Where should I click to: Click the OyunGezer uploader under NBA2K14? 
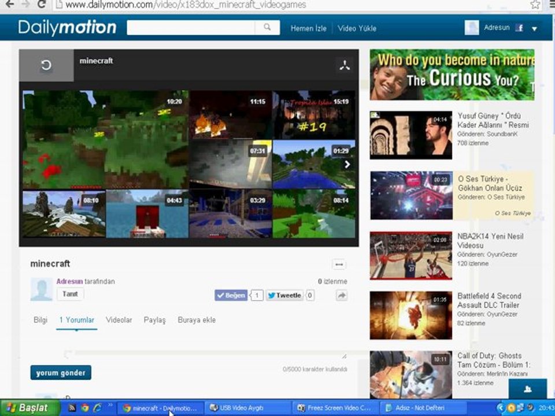point(502,254)
